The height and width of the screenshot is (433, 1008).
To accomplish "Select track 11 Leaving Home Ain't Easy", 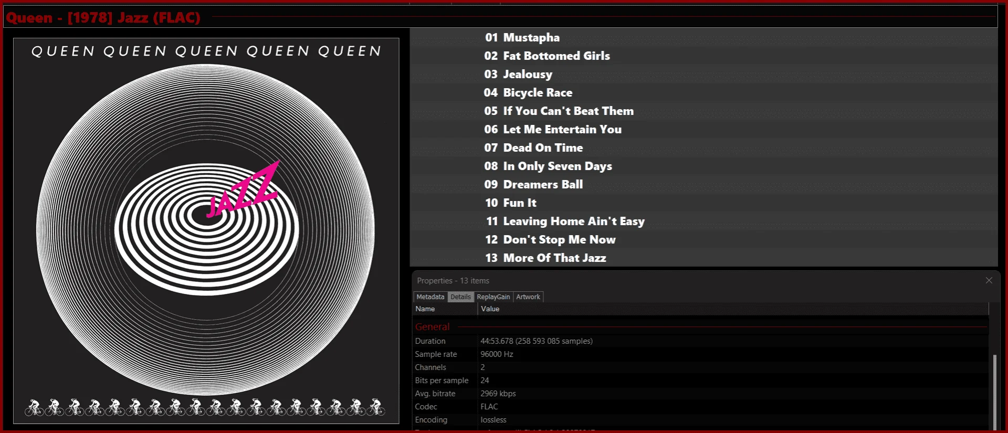I will coord(703,221).
